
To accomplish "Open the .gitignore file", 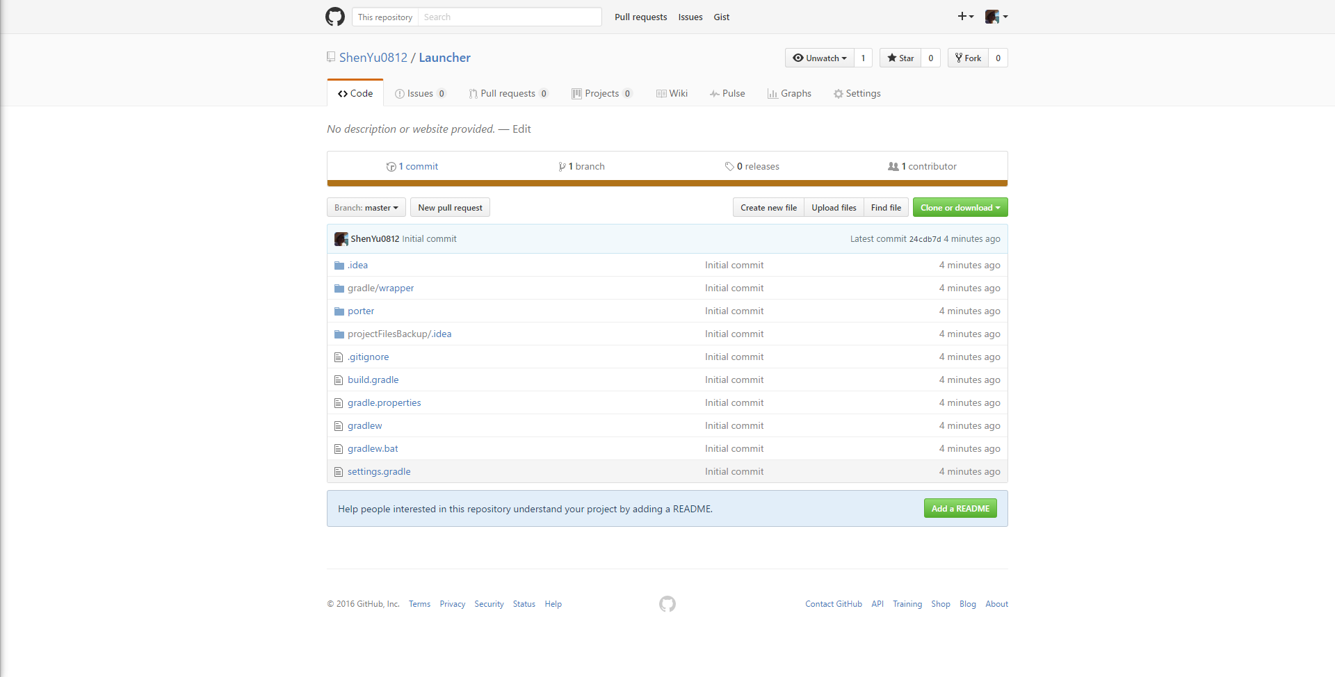I will click(368, 357).
